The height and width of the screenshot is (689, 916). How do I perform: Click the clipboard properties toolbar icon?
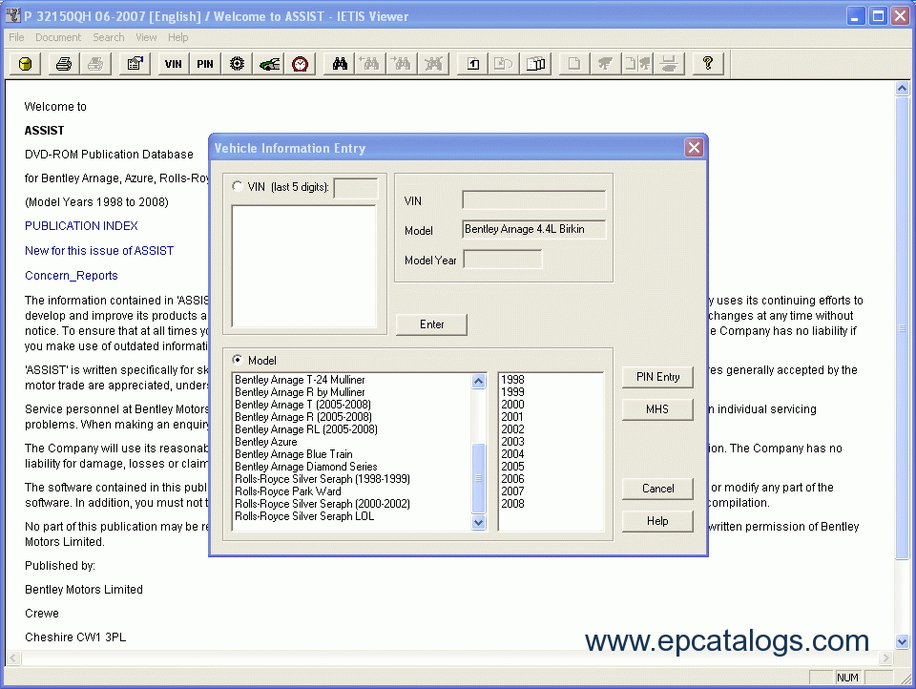[135, 64]
